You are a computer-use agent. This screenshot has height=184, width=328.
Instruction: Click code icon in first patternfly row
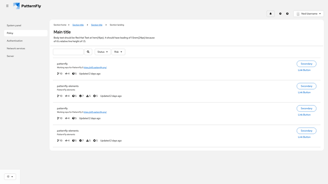(x=66, y=74)
